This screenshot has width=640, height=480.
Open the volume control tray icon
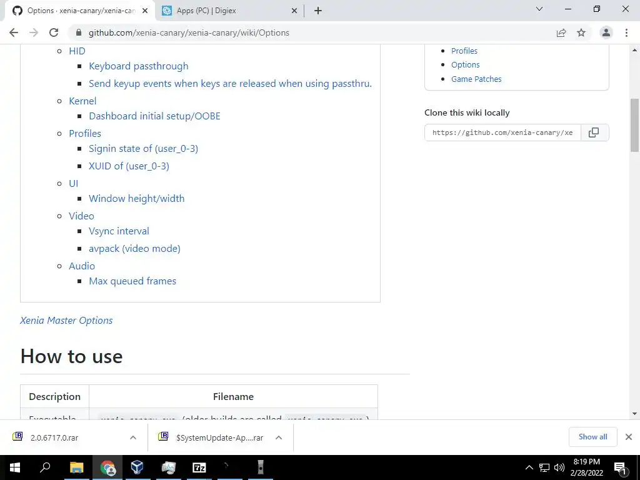[x=559, y=467]
